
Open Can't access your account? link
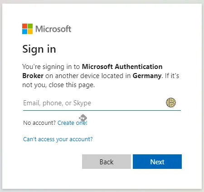tap(58, 139)
